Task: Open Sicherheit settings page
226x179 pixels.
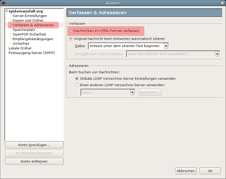Action: [x=21, y=44]
